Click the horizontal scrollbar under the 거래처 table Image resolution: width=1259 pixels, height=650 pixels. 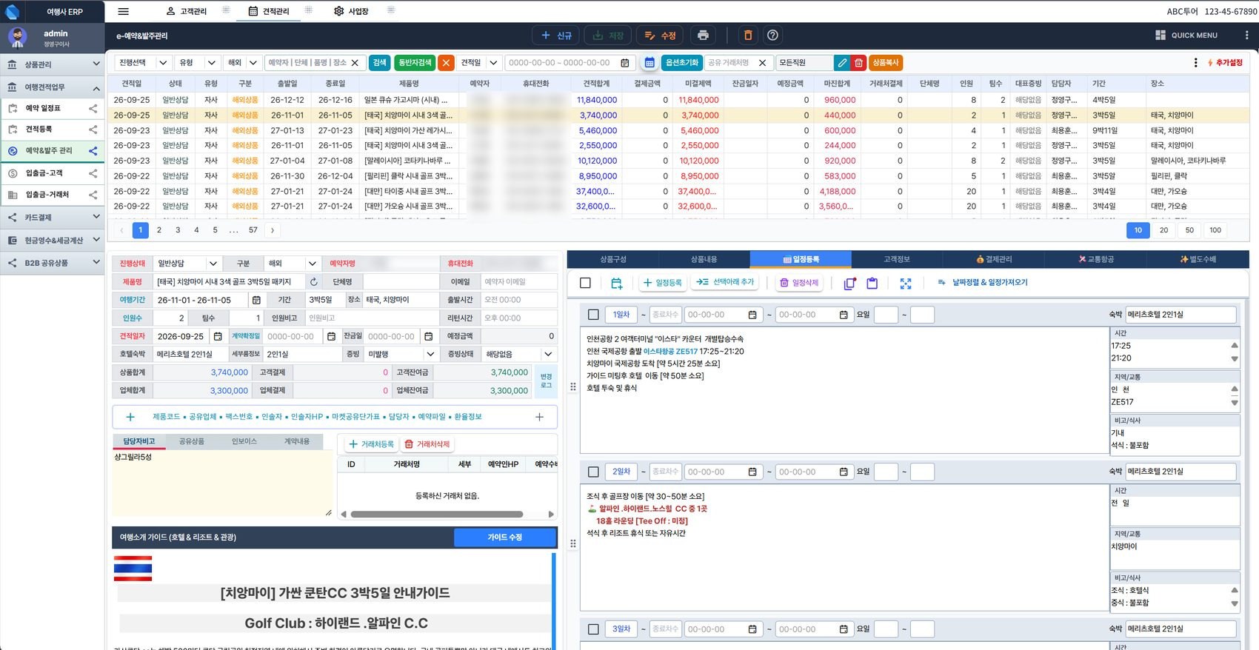437,515
